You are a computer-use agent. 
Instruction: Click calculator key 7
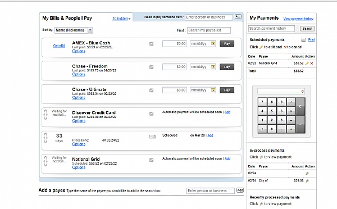[x=262, y=102]
